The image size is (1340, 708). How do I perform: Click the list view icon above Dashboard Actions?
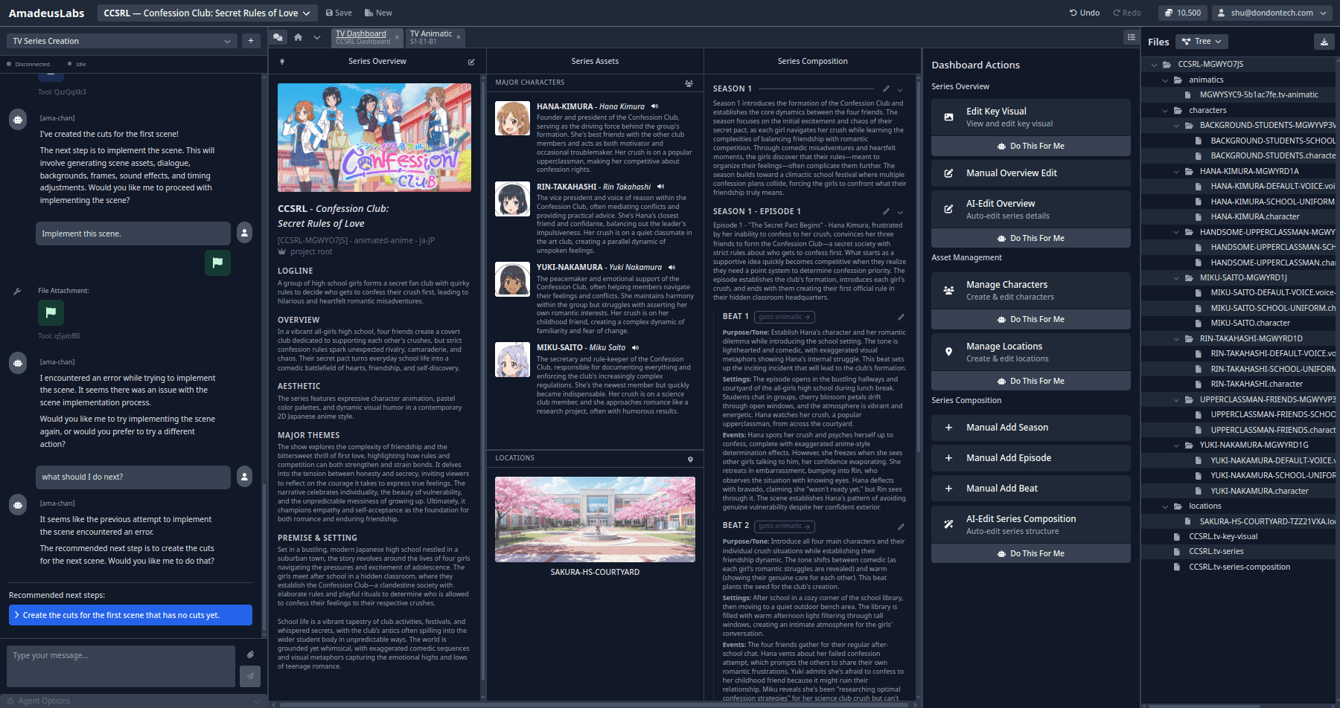pos(1130,37)
